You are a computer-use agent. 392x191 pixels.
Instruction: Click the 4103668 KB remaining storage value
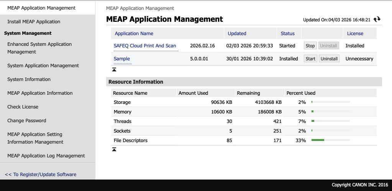coord(268,102)
